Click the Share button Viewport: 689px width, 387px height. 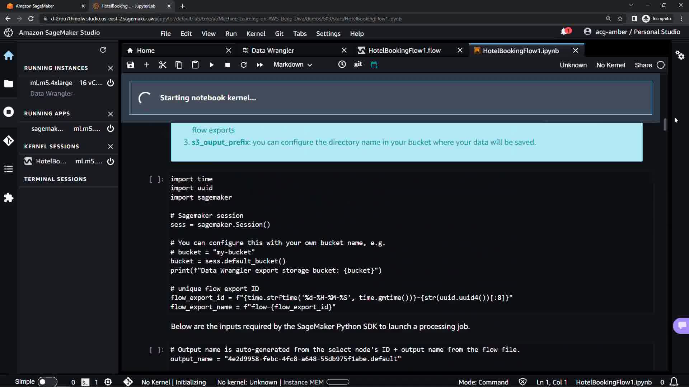point(643,65)
